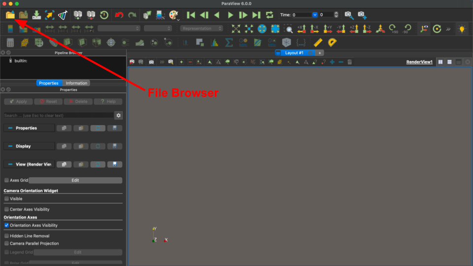
Task: Open the color palette editor icon
Action: [174, 15]
